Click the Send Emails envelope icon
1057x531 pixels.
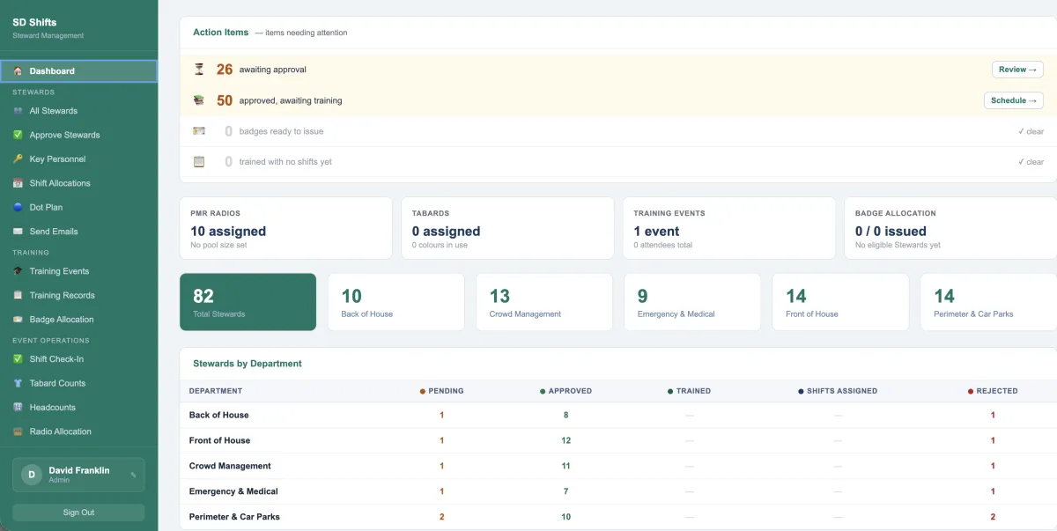tap(18, 232)
